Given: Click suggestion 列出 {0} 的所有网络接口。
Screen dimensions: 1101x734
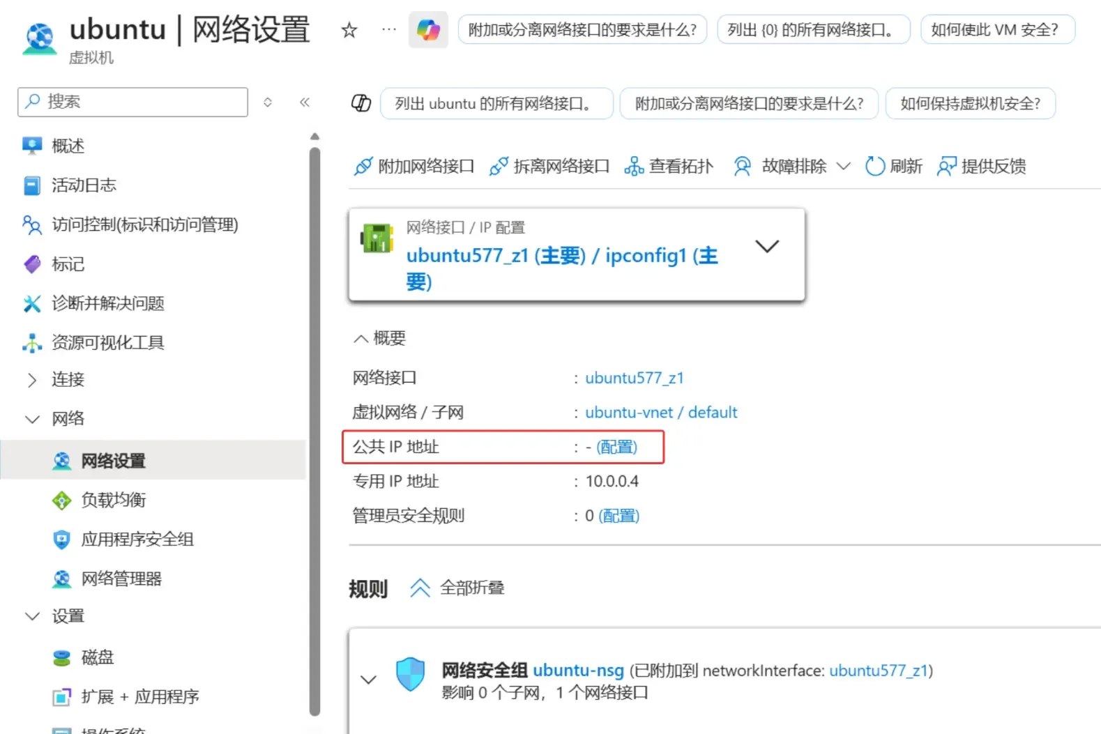Looking at the screenshot, I should point(813,29).
